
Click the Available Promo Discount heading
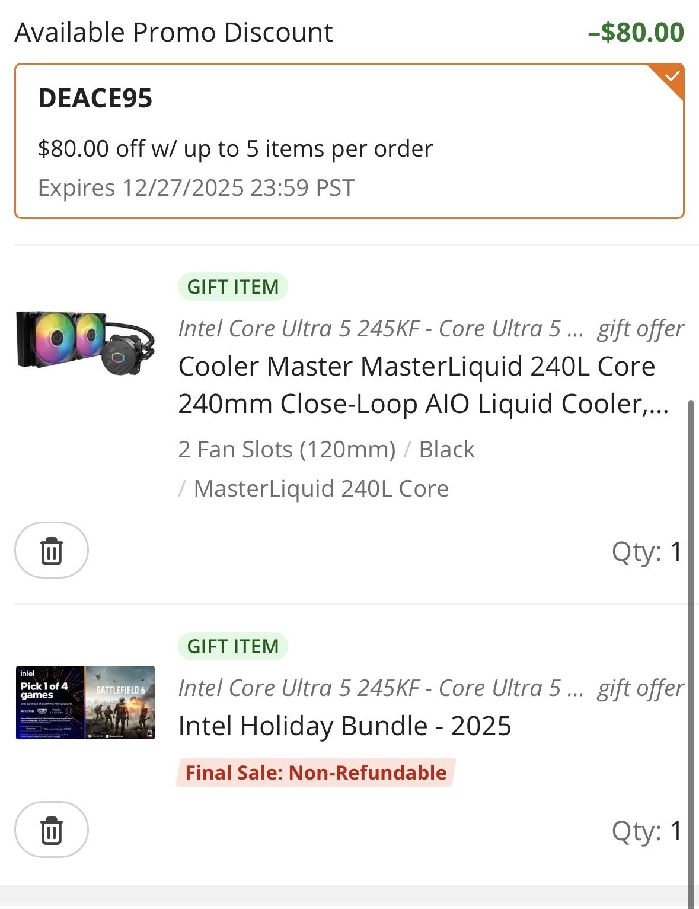[174, 32]
